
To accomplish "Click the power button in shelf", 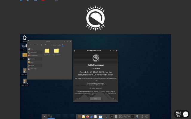I will click(147, 117).
